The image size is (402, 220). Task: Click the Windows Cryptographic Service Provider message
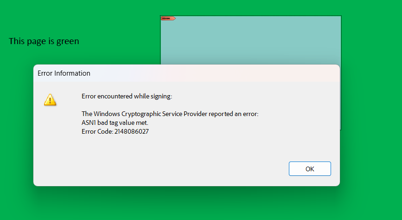(x=170, y=114)
